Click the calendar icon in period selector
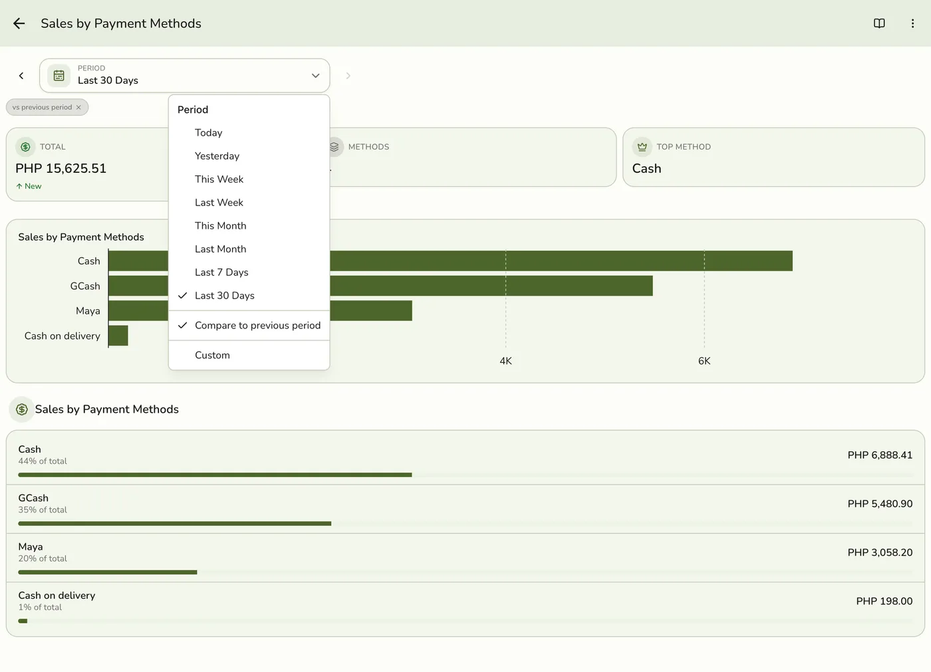Image resolution: width=931 pixels, height=672 pixels. (x=59, y=75)
